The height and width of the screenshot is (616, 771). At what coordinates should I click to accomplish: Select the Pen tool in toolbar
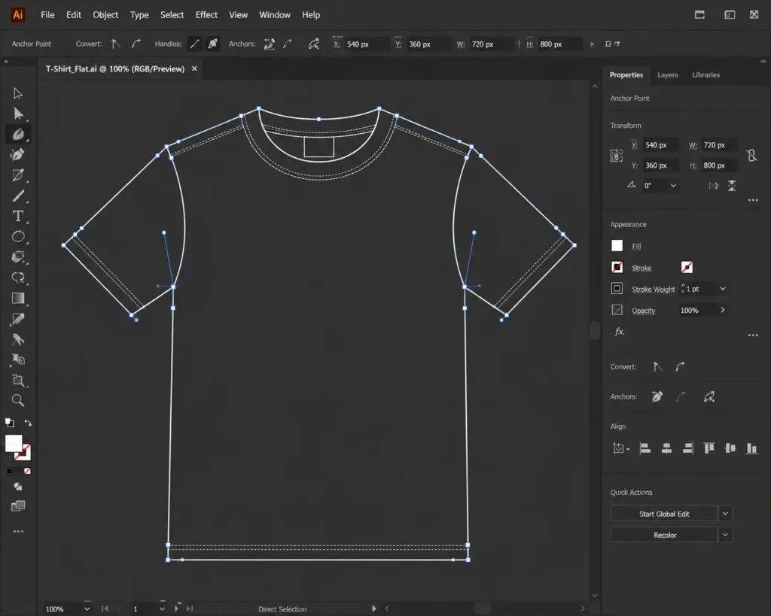[18, 134]
